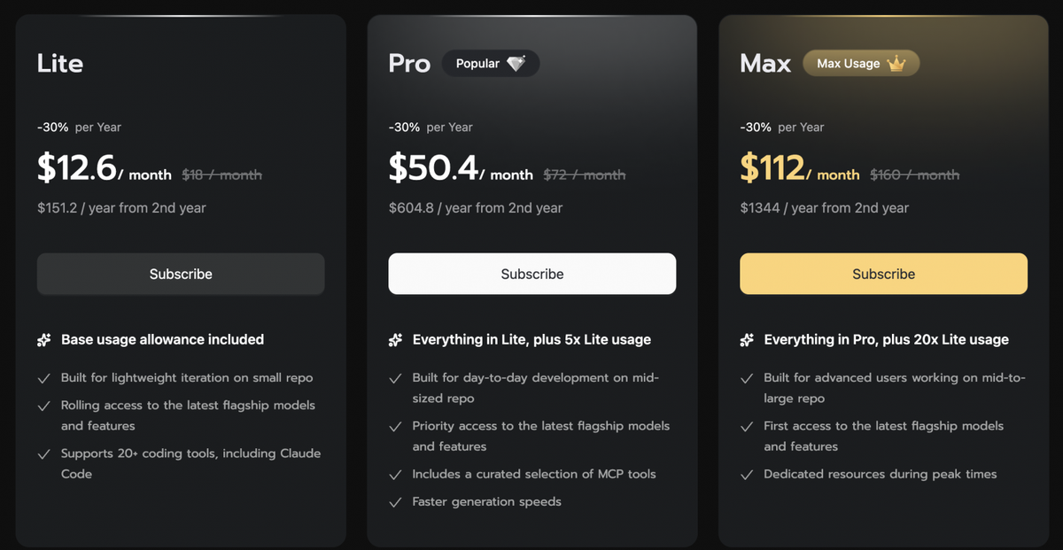Select the Max Usage badge
The height and width of the screenshot is (550, 1063).
(x=861, y=64)
